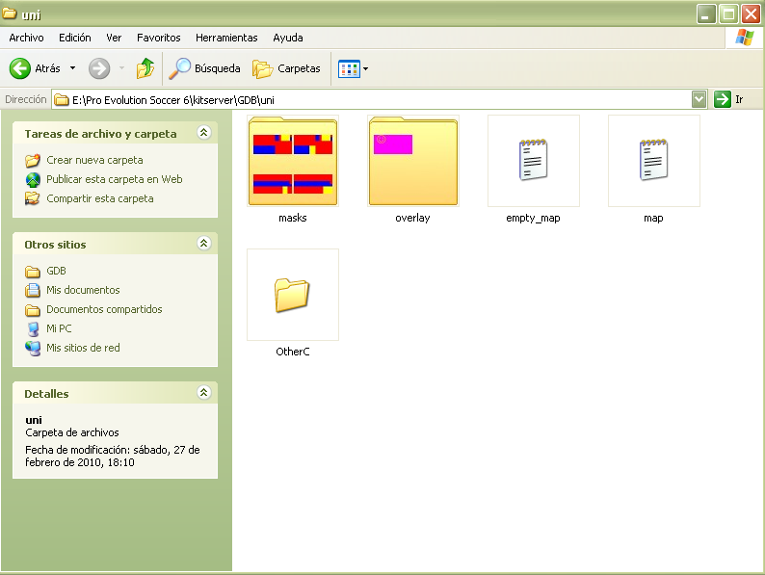
Task: Click the globe icon beside Publicar esta carpeta
Action: 33,180
